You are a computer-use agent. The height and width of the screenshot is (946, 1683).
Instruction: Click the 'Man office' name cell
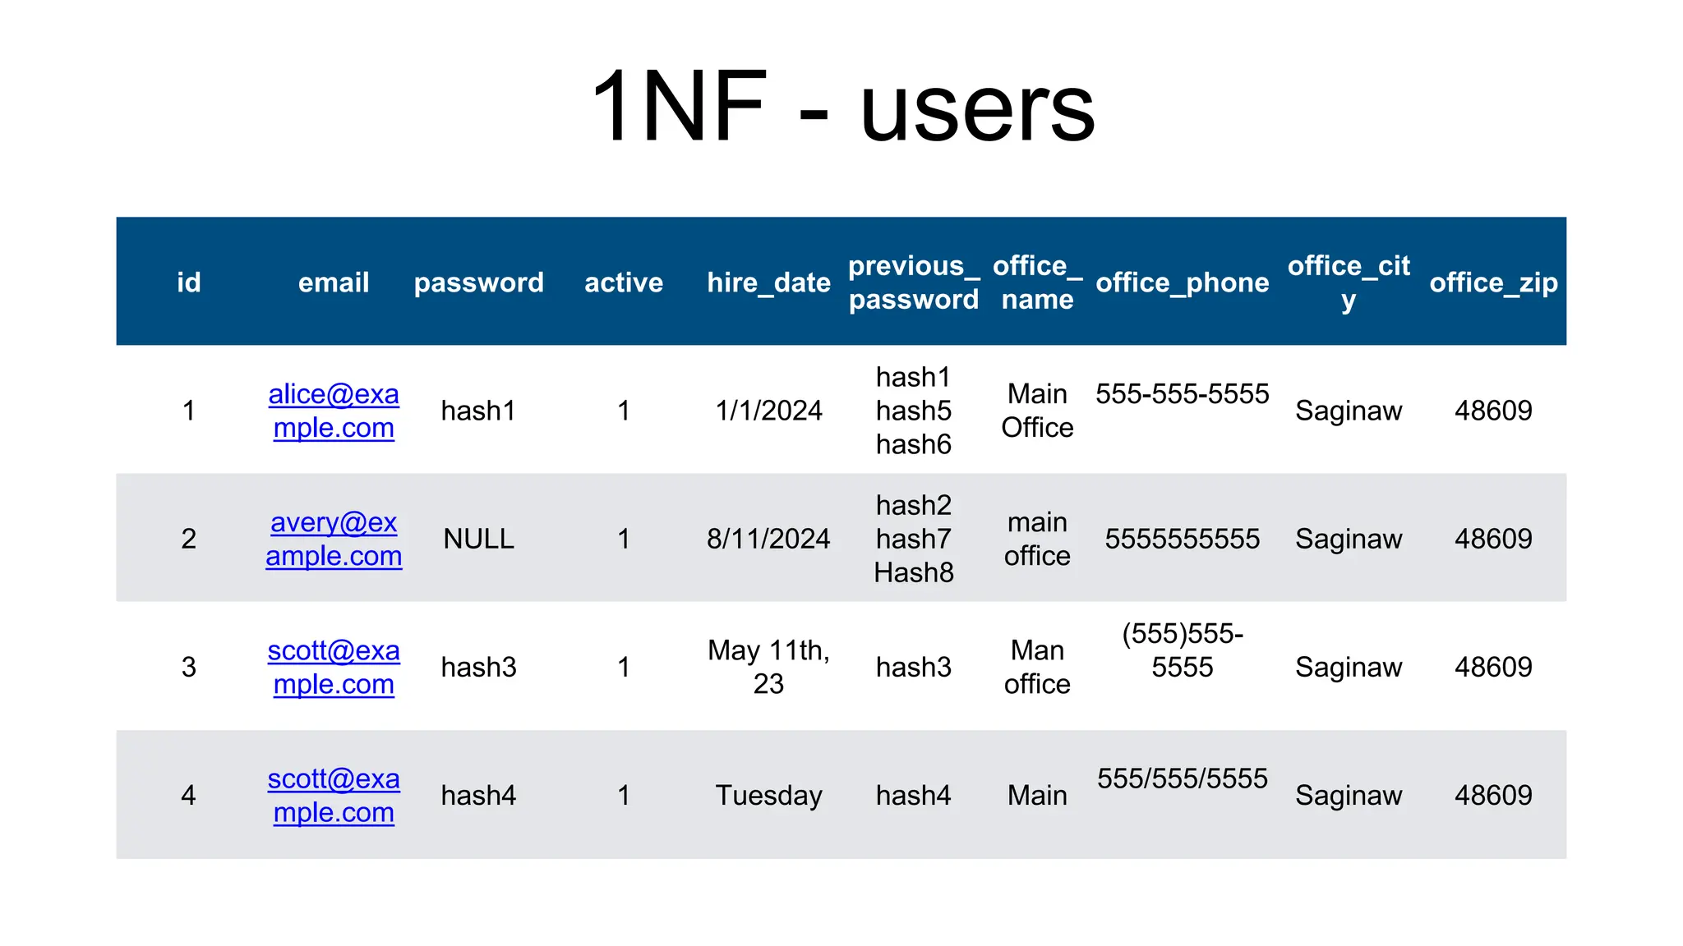tap(1037, 667)
